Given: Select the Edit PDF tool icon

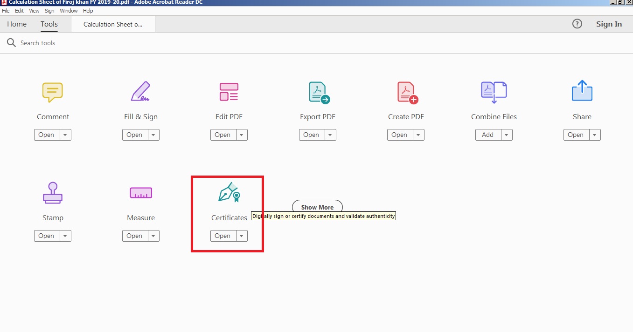Looking at the screenshot, I should [229, 92].
